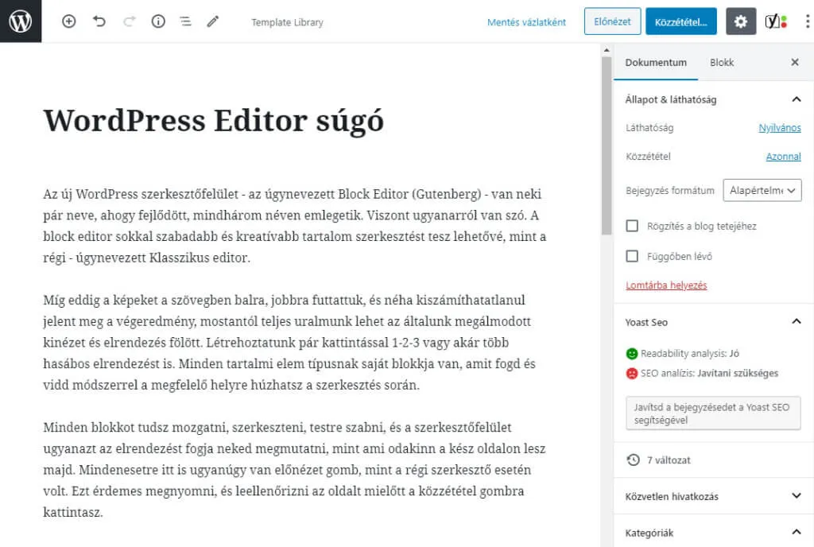814x547 pixels.
Task: Open the block inserter with the plus icon
Action: click(x=68, y=21)
